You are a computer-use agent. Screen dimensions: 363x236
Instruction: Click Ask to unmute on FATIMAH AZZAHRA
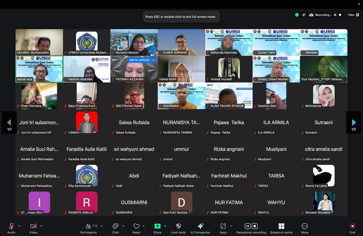(x=139, y=60)
